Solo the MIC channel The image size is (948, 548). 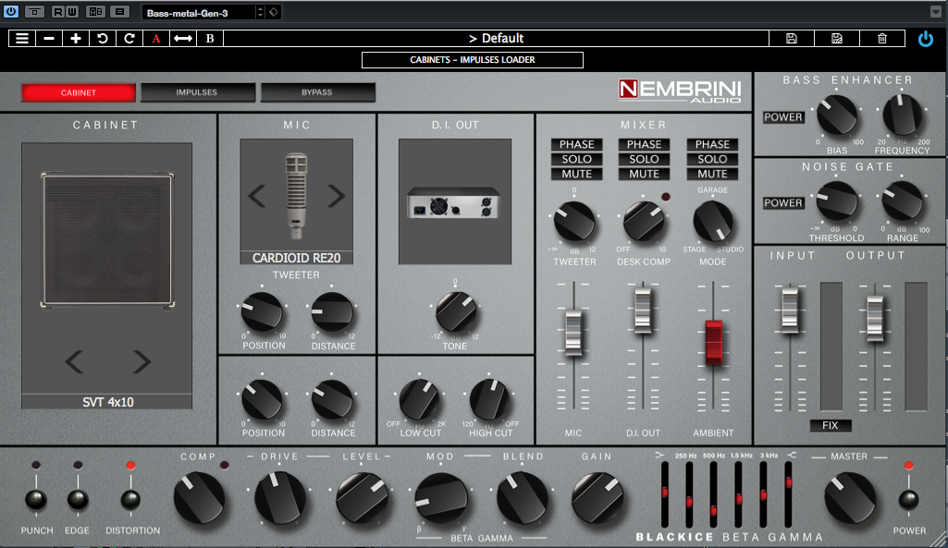point(576,159)
